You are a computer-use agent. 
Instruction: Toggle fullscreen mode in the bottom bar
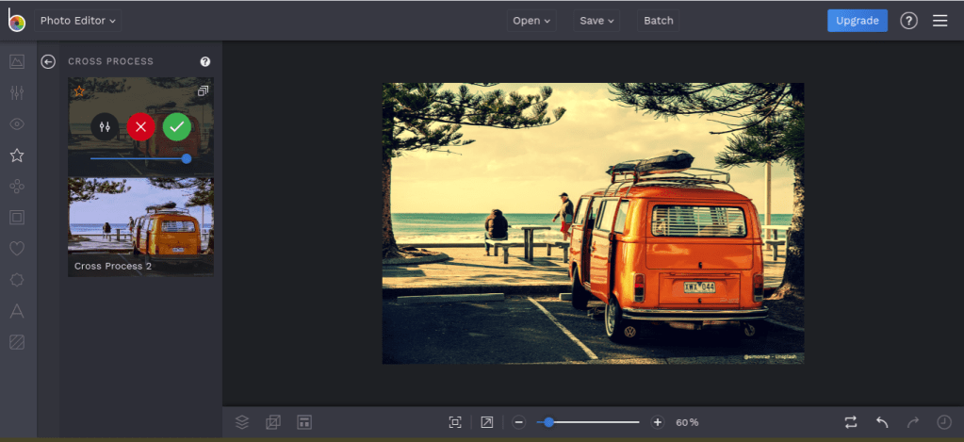pos(486,422)
